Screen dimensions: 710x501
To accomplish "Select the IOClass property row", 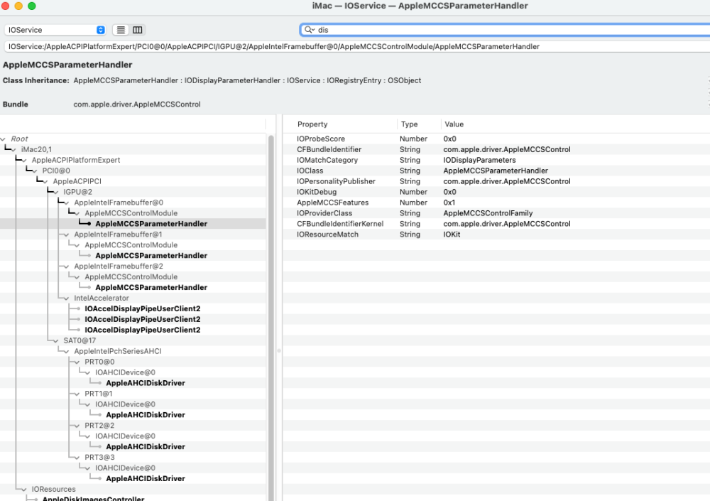I will click(x=496, y=171).
